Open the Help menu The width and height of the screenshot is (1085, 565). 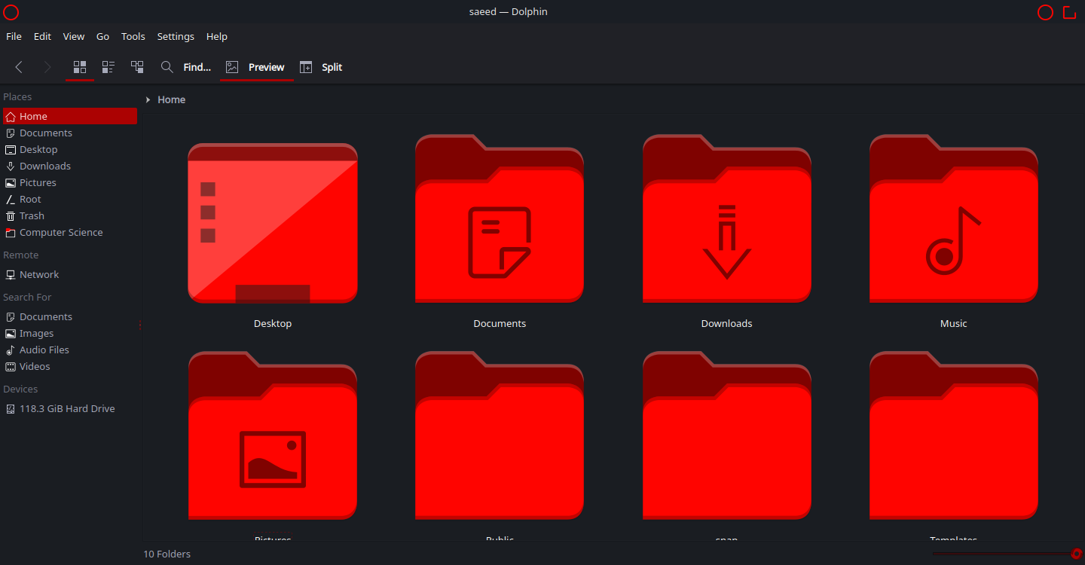(217, 36)
